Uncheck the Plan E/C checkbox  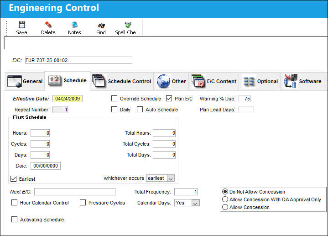tap(169, 99)
